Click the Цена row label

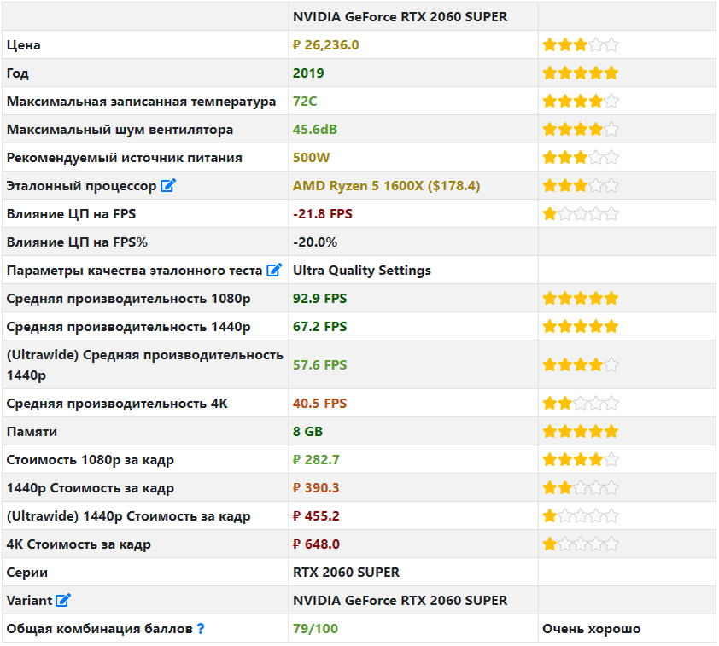point(23,45)
